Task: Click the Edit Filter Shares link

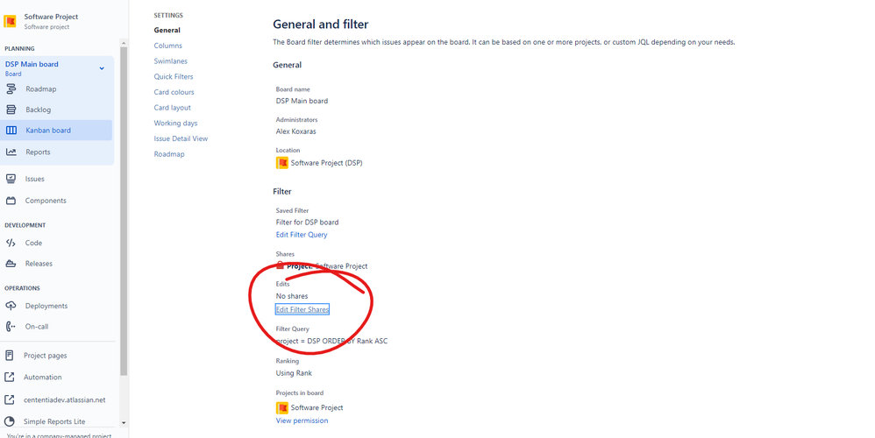Action: (302, 309)
